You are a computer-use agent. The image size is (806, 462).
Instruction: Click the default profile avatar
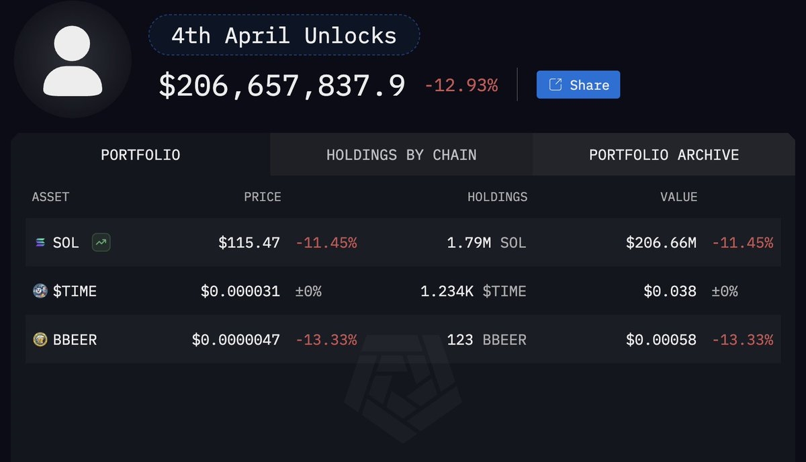click(x=73, y=60)
